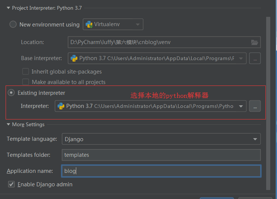Collapse the More Settings section
The width and height of the screenshot is (277, 199).
point(8,124)
